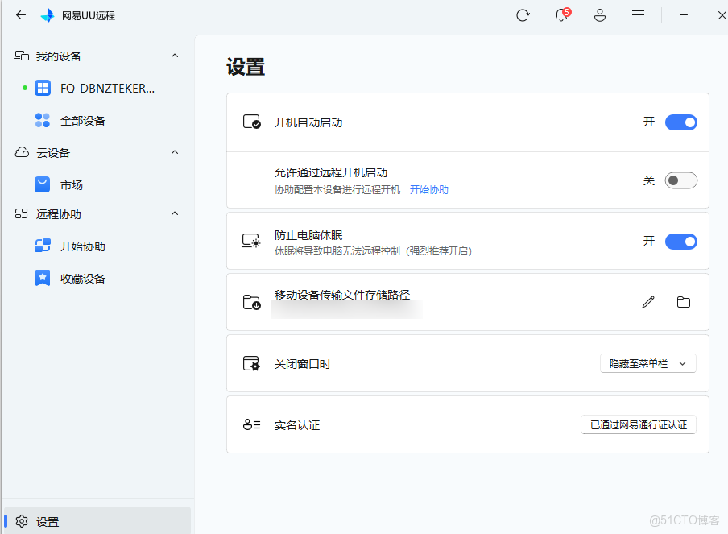Click the 开始协助 assistance link
728x534 pixels.
pyautogui.click(x=428, y=189)
